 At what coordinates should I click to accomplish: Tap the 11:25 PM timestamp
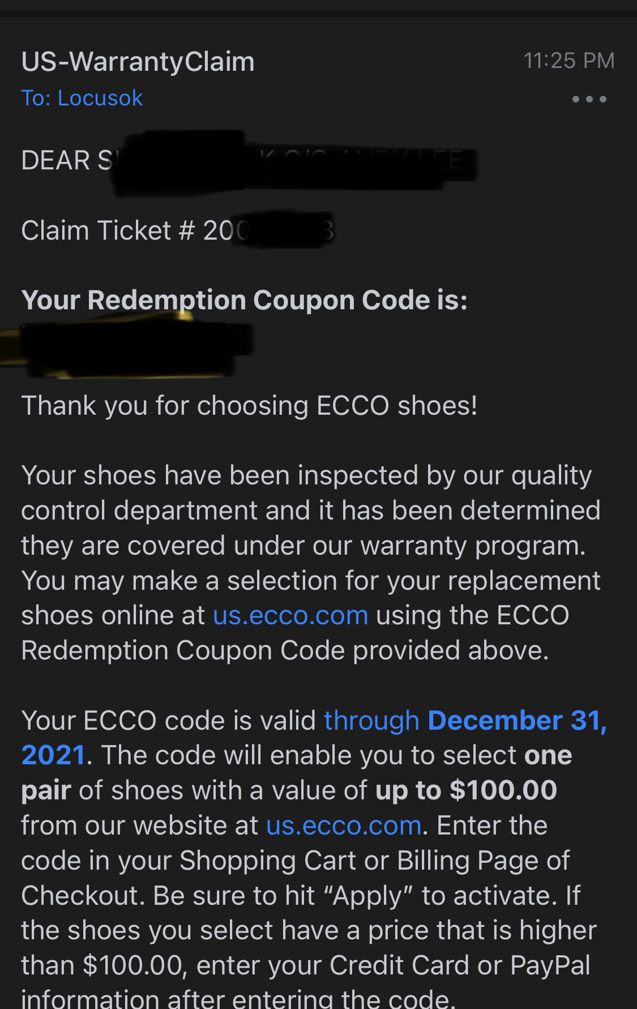(568, 61)
